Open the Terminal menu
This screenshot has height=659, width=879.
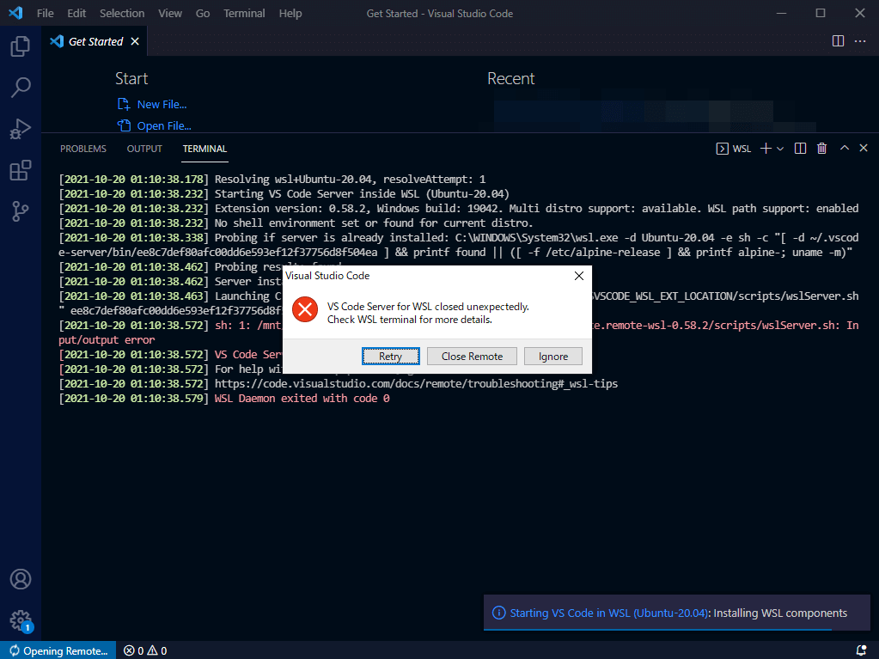[244, 13]
